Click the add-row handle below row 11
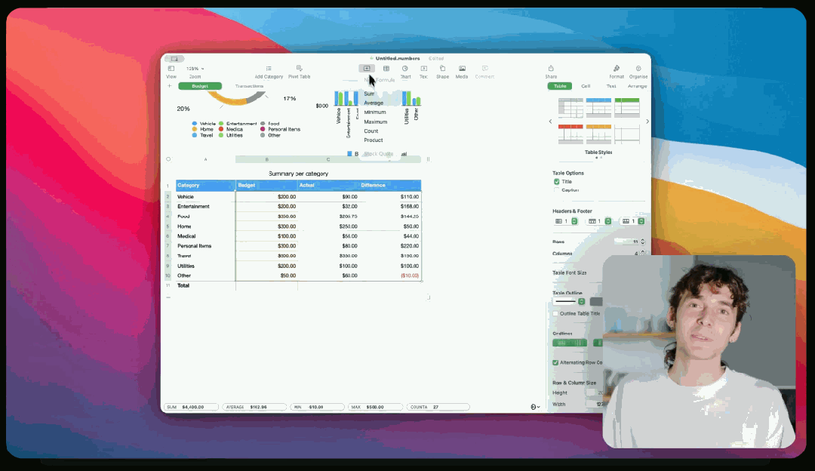Viewport: 815px width, 471px height. point(168,297)
